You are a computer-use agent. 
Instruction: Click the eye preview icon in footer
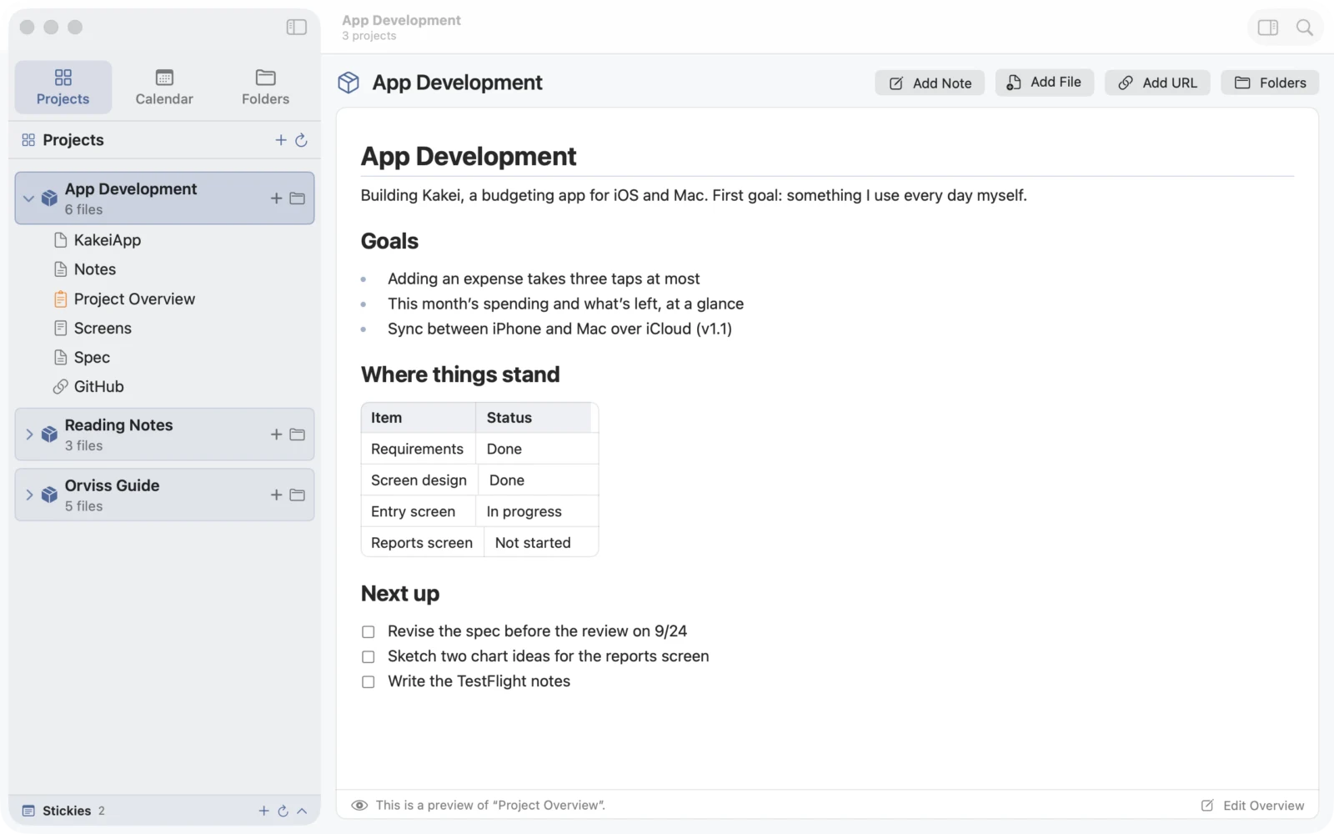click(359, 806)
